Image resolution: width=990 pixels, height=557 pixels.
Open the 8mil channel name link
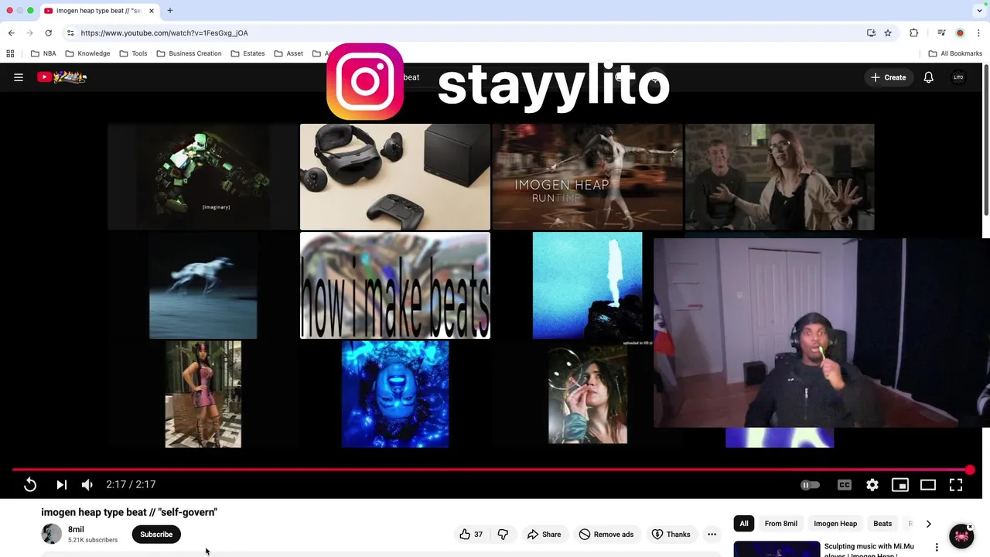[76, 529]
